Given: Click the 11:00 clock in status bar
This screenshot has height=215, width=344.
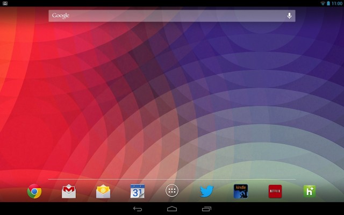Looking at the screenshot, I should [x=337, y=3].
